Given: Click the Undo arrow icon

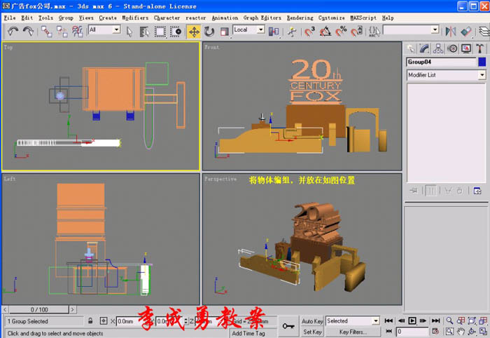Looking at the screenshot, I should pos(13,32).
